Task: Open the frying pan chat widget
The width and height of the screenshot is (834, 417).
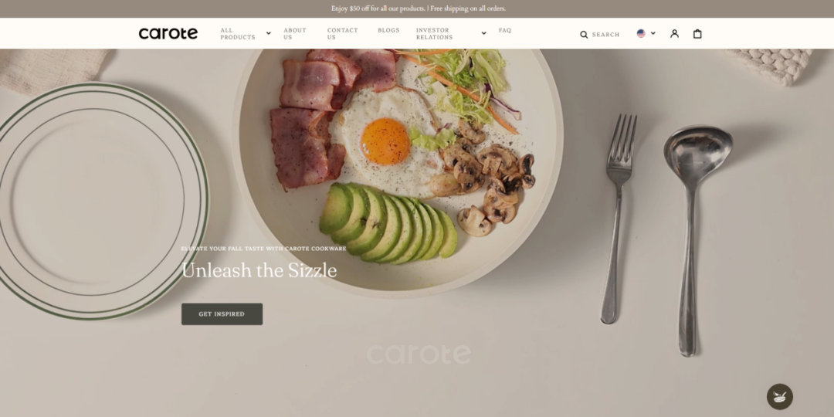Action: (x=780, y=397)
